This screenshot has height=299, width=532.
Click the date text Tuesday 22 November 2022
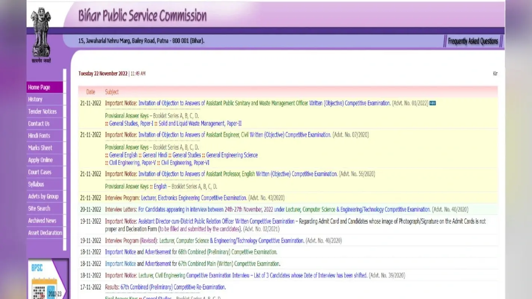coord(103,74)
